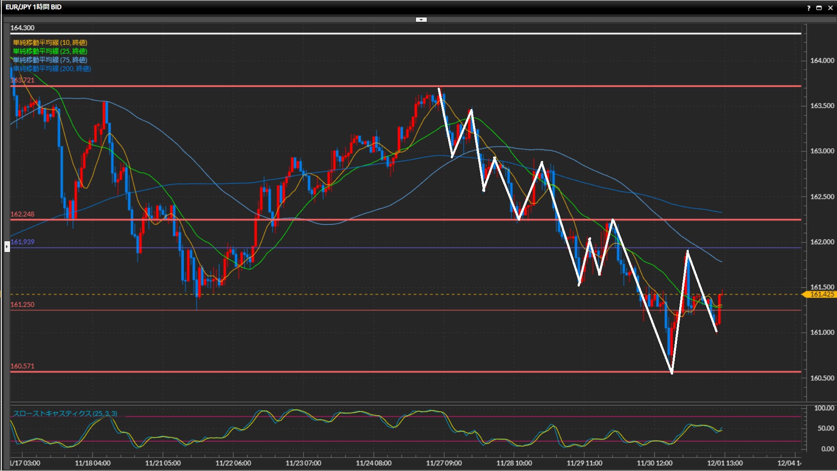The width and height of the screenshot is (837, 471).
Task: Select the 10-period simple moving average label
Action: pos(50,42)
